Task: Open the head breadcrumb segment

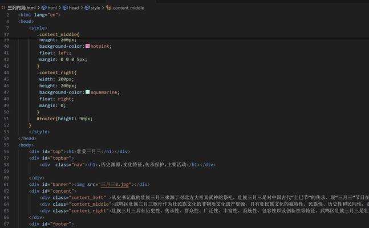Action: [74, 8]
